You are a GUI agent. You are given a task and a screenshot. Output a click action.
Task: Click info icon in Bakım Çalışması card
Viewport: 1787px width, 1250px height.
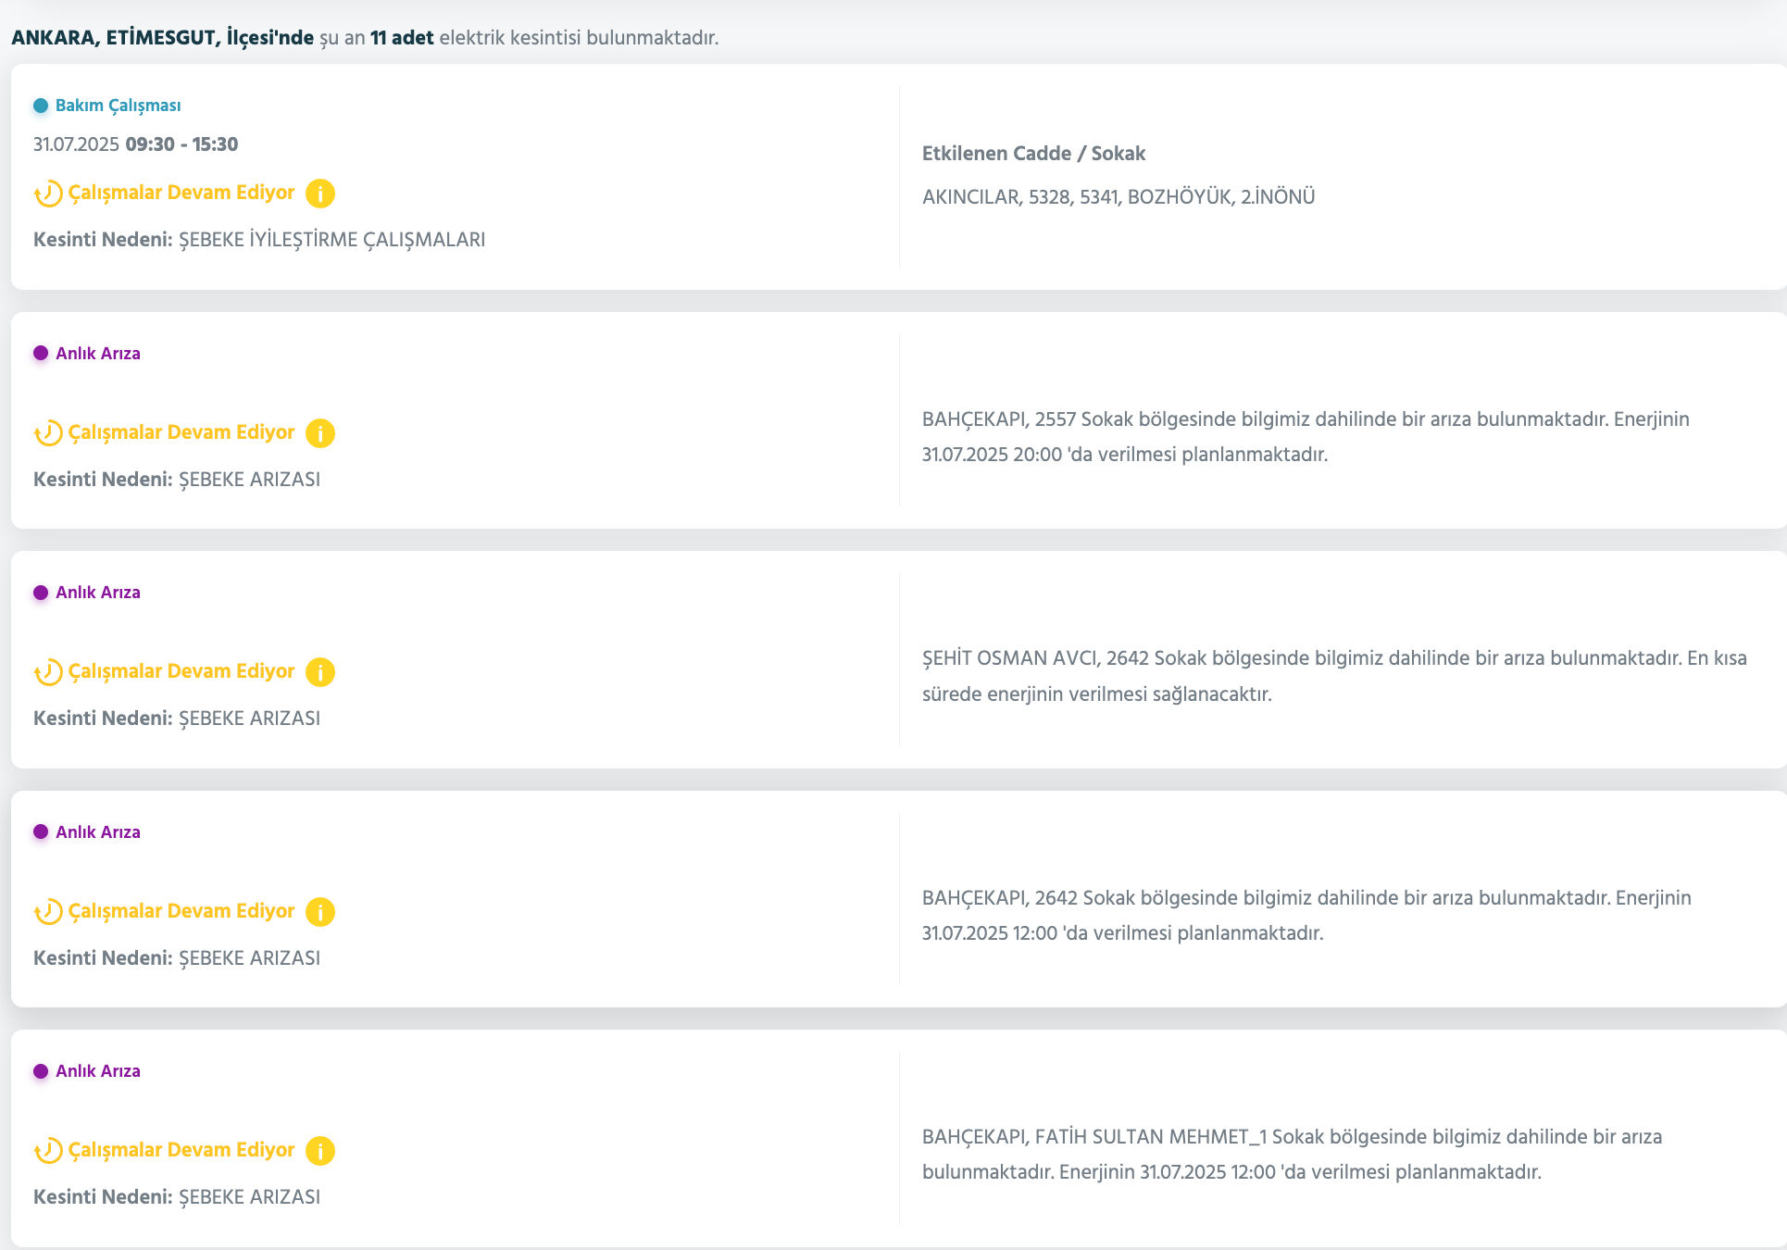click(319, 194)
